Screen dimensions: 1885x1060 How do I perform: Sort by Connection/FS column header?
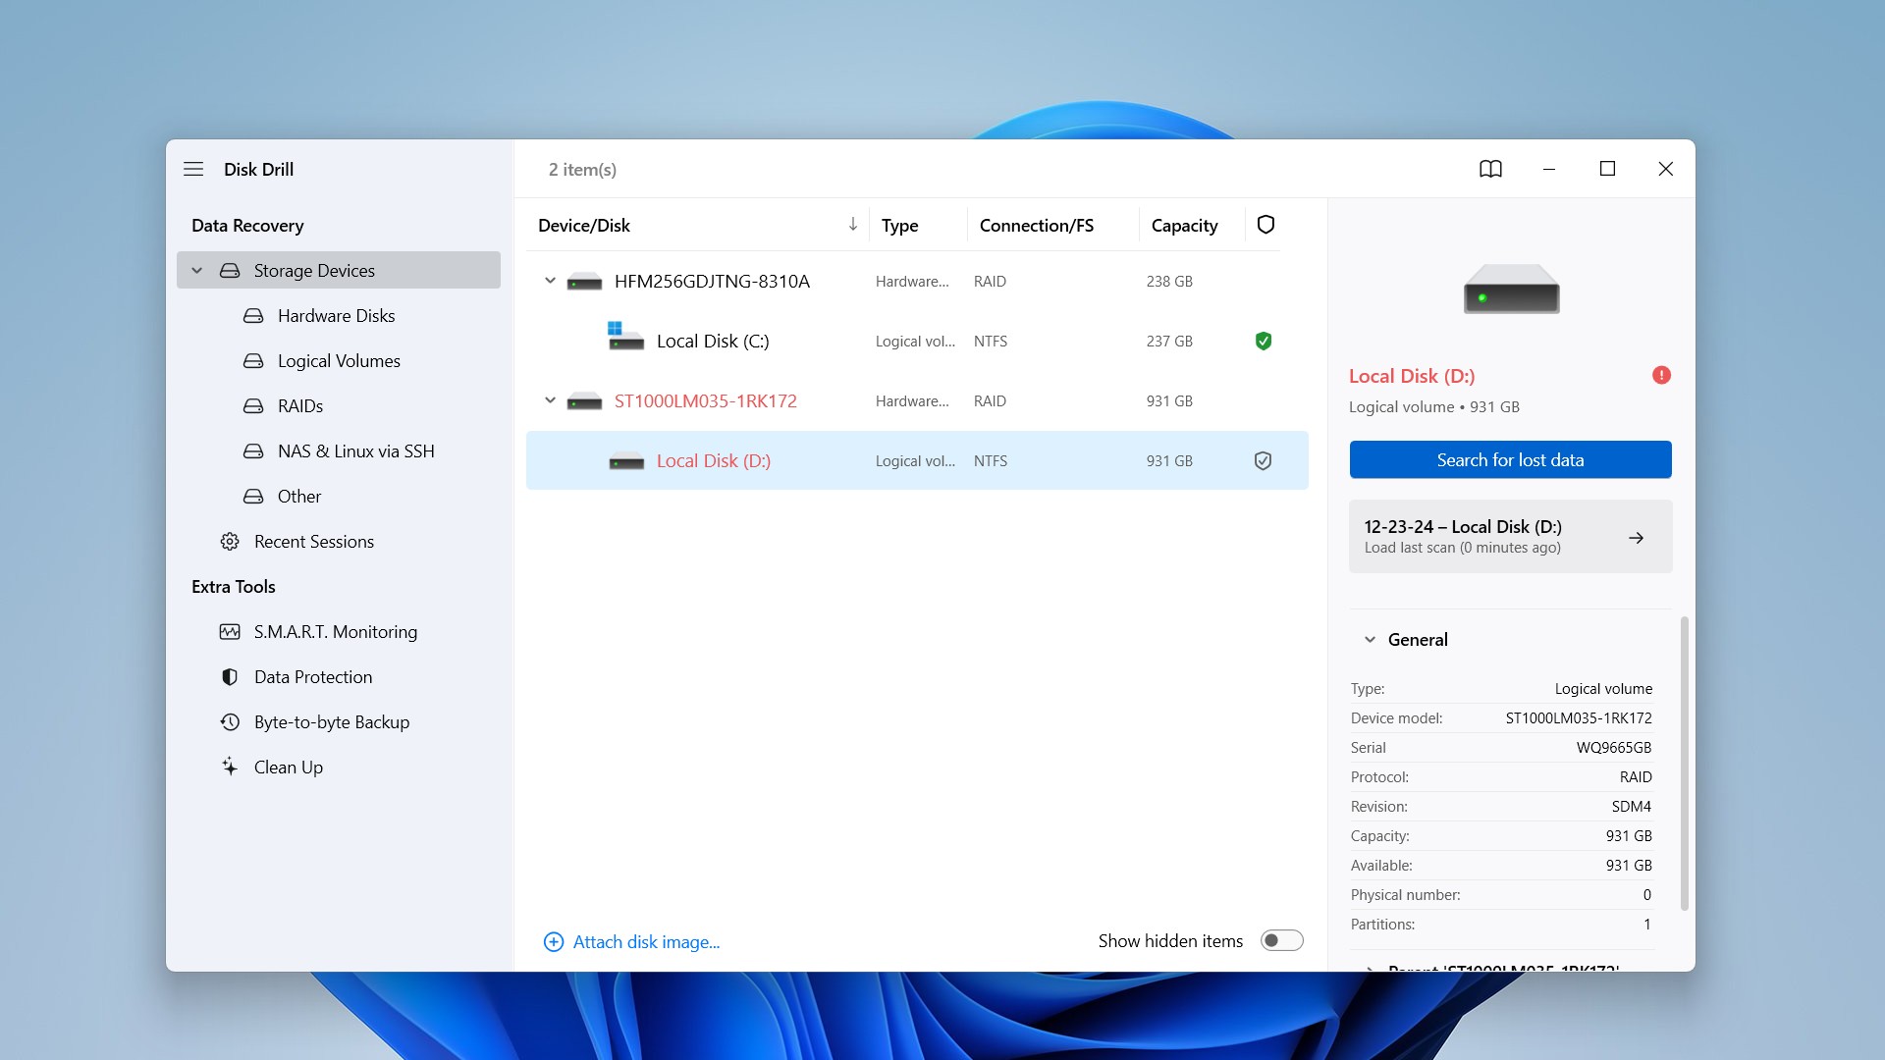[1036, 225]
